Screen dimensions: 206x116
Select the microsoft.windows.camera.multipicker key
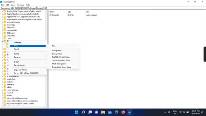tap(22, 101)
